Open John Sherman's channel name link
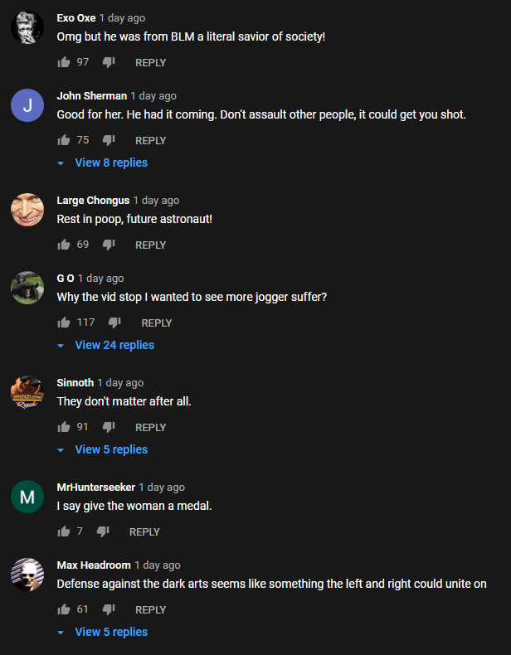511x655 pixels. (x=92, y=95)
